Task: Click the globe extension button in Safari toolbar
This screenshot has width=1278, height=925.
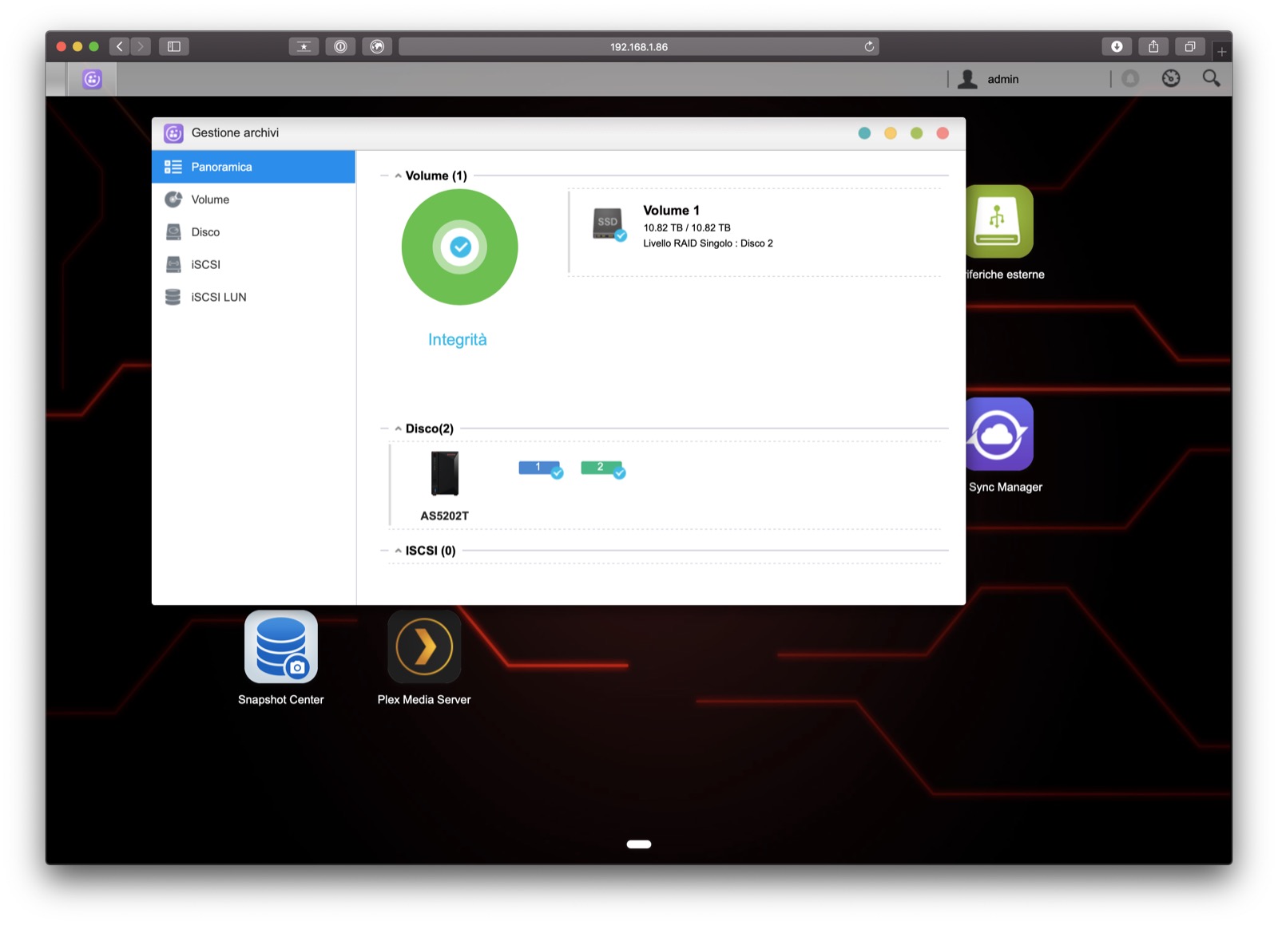Action: [377, 46]
